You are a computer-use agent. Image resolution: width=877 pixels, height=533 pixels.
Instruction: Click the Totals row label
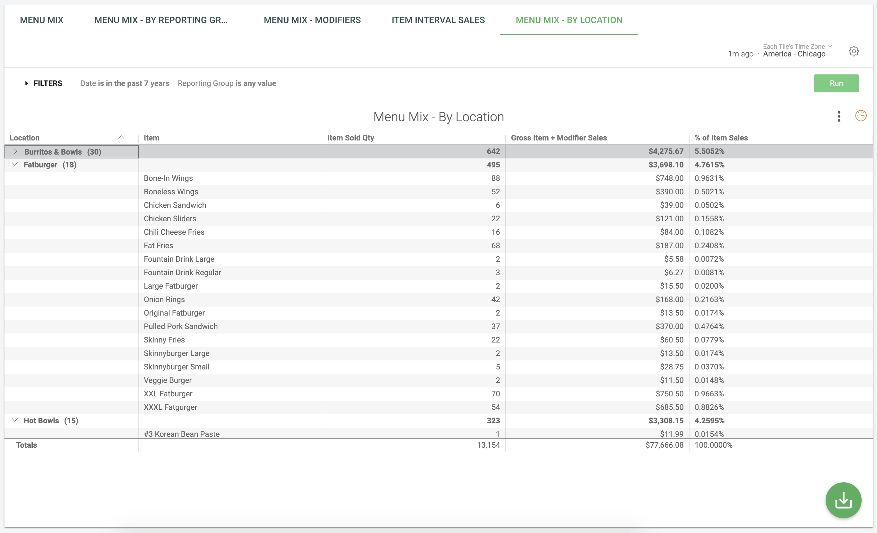coord(26,445)
